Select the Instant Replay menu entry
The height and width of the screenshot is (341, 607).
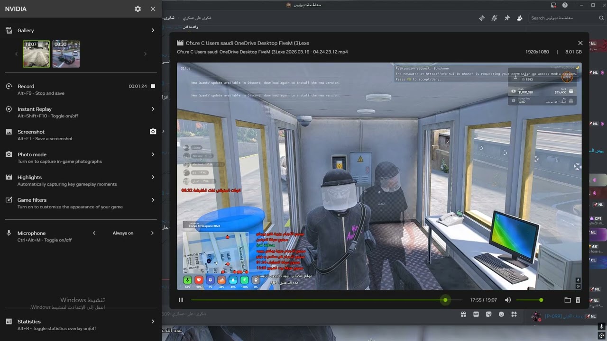click(x=81, y=112)
